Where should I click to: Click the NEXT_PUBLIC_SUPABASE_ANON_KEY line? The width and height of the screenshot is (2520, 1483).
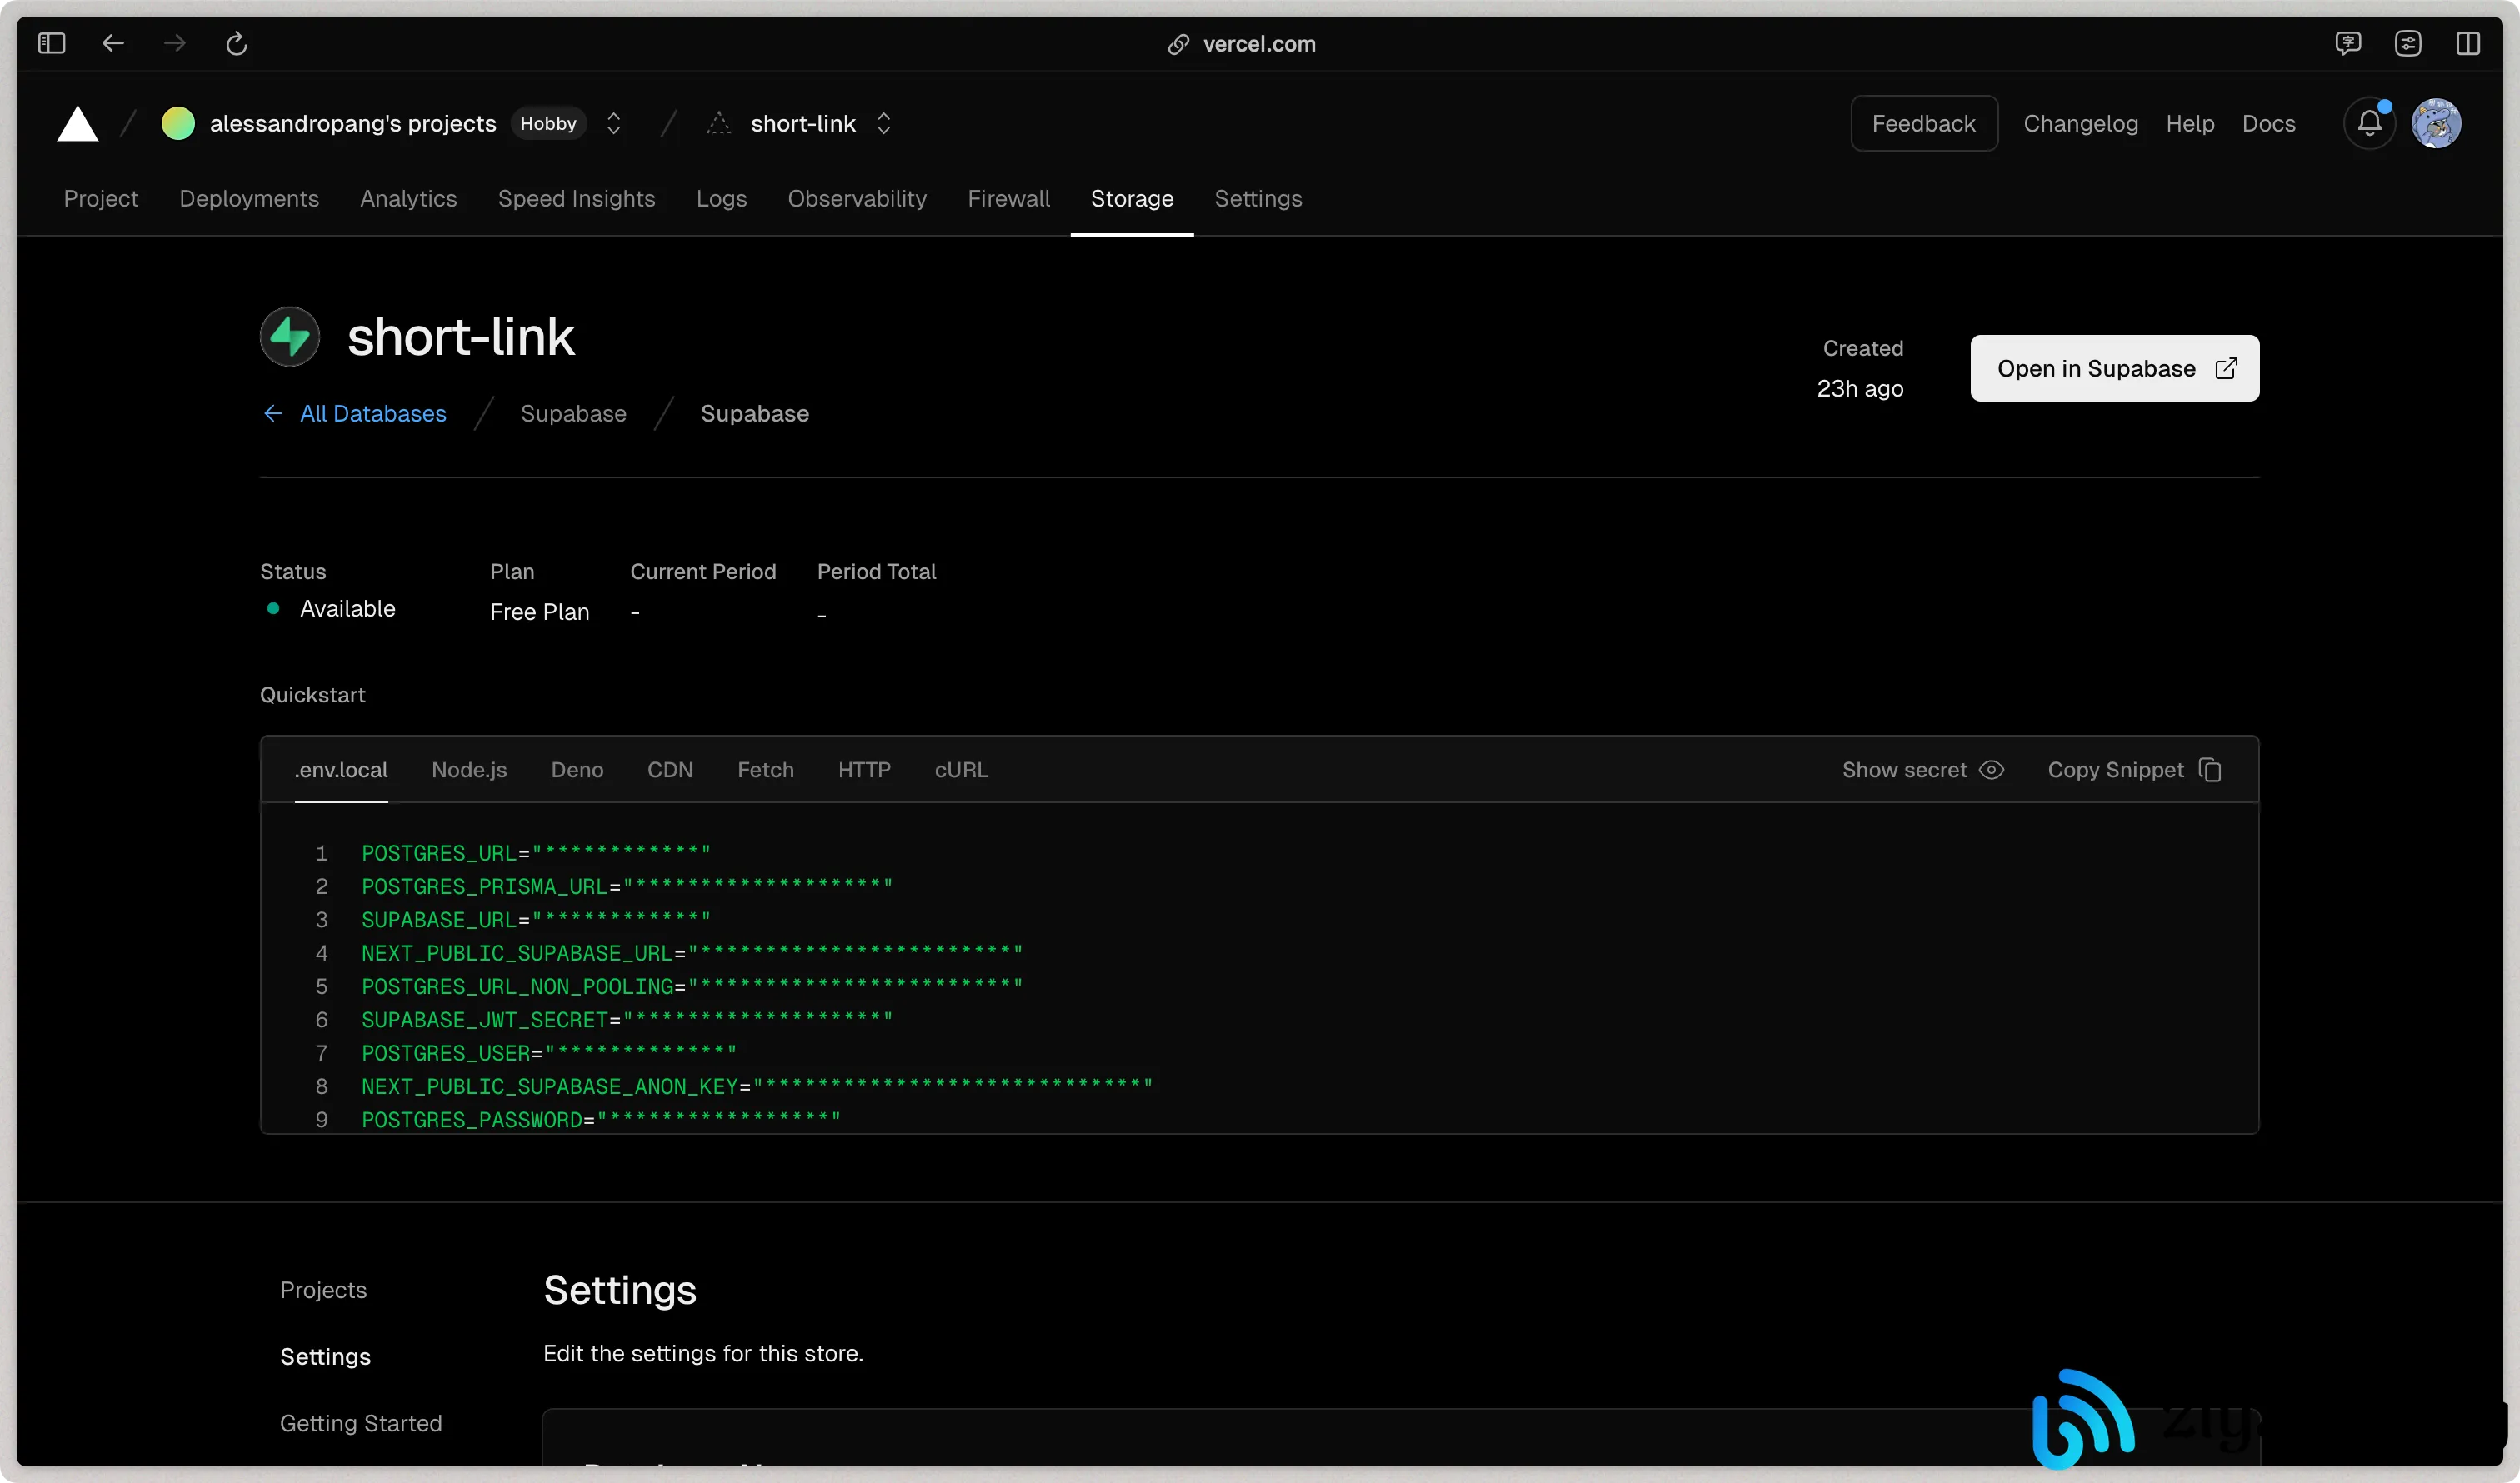pyautogui.click(x=757, y=1086)
